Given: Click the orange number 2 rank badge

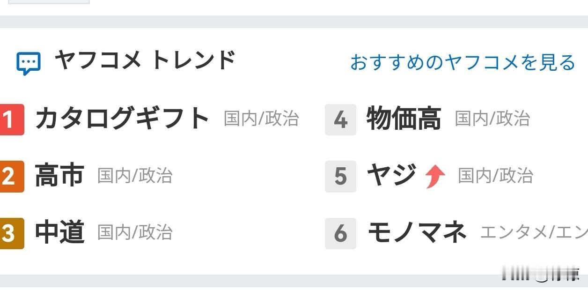Looking at the screenshot, I should (x=12, y=177).
